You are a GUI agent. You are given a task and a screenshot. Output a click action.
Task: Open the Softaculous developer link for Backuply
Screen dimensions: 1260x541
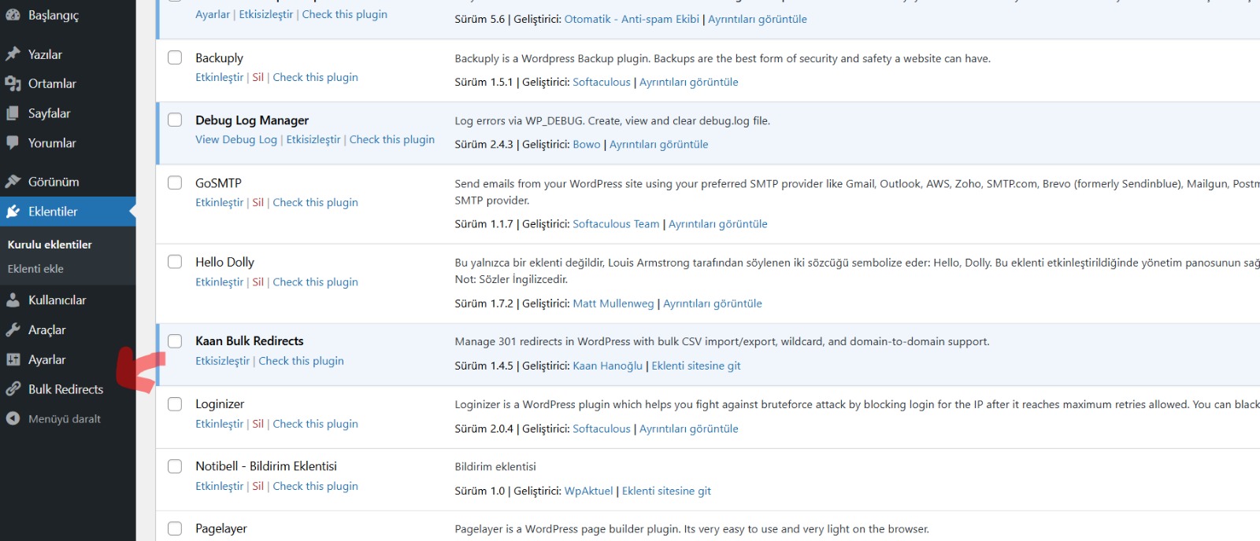[602, 82]
